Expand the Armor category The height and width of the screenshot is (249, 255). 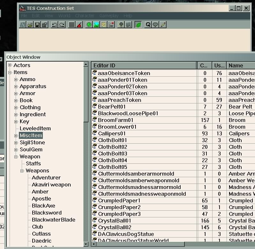point(16,94)
